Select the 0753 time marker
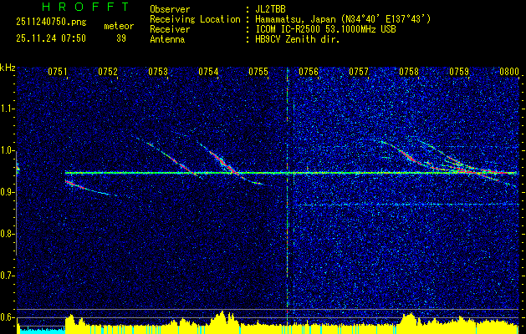This screenshot has width=526, height=334. (x=158, y=72)
